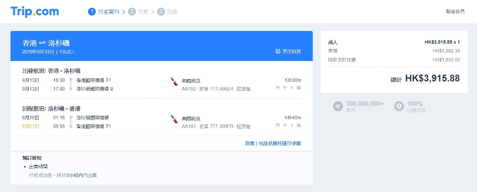This screenshot has width=477, height=192.
Task: Click the Trip.com logo
Action: tap(34, 11)
